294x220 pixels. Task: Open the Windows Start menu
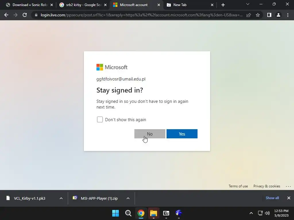(x=115, y=213)
